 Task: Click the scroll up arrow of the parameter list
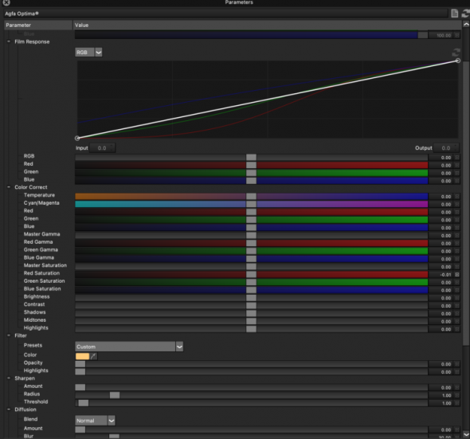466,25
